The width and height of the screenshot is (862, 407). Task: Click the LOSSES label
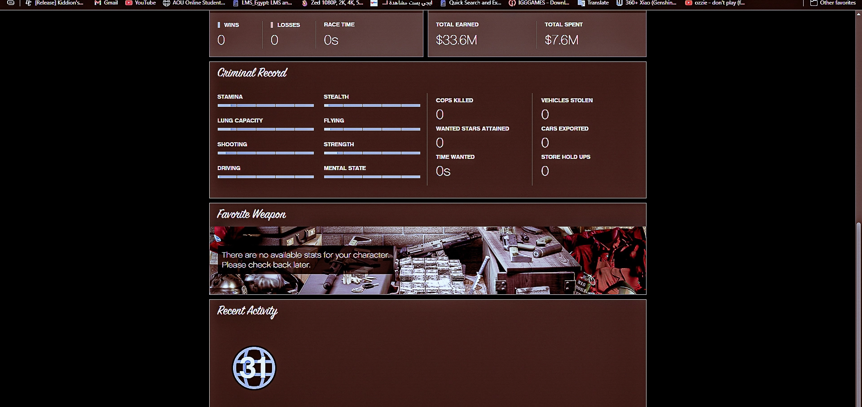pyautogui.click(x=289, y=25)
